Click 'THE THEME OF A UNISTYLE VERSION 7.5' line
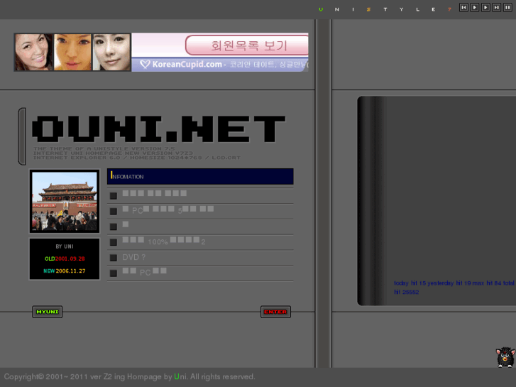 coord(104,148)
